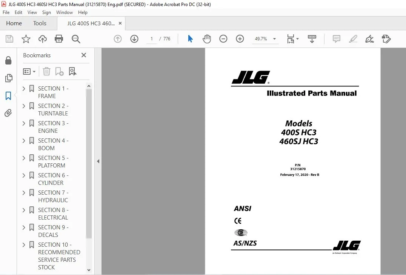This screenshot has height=275, width=406.
Task: Go to previous page arrow
Action: [x=118, y=39]
